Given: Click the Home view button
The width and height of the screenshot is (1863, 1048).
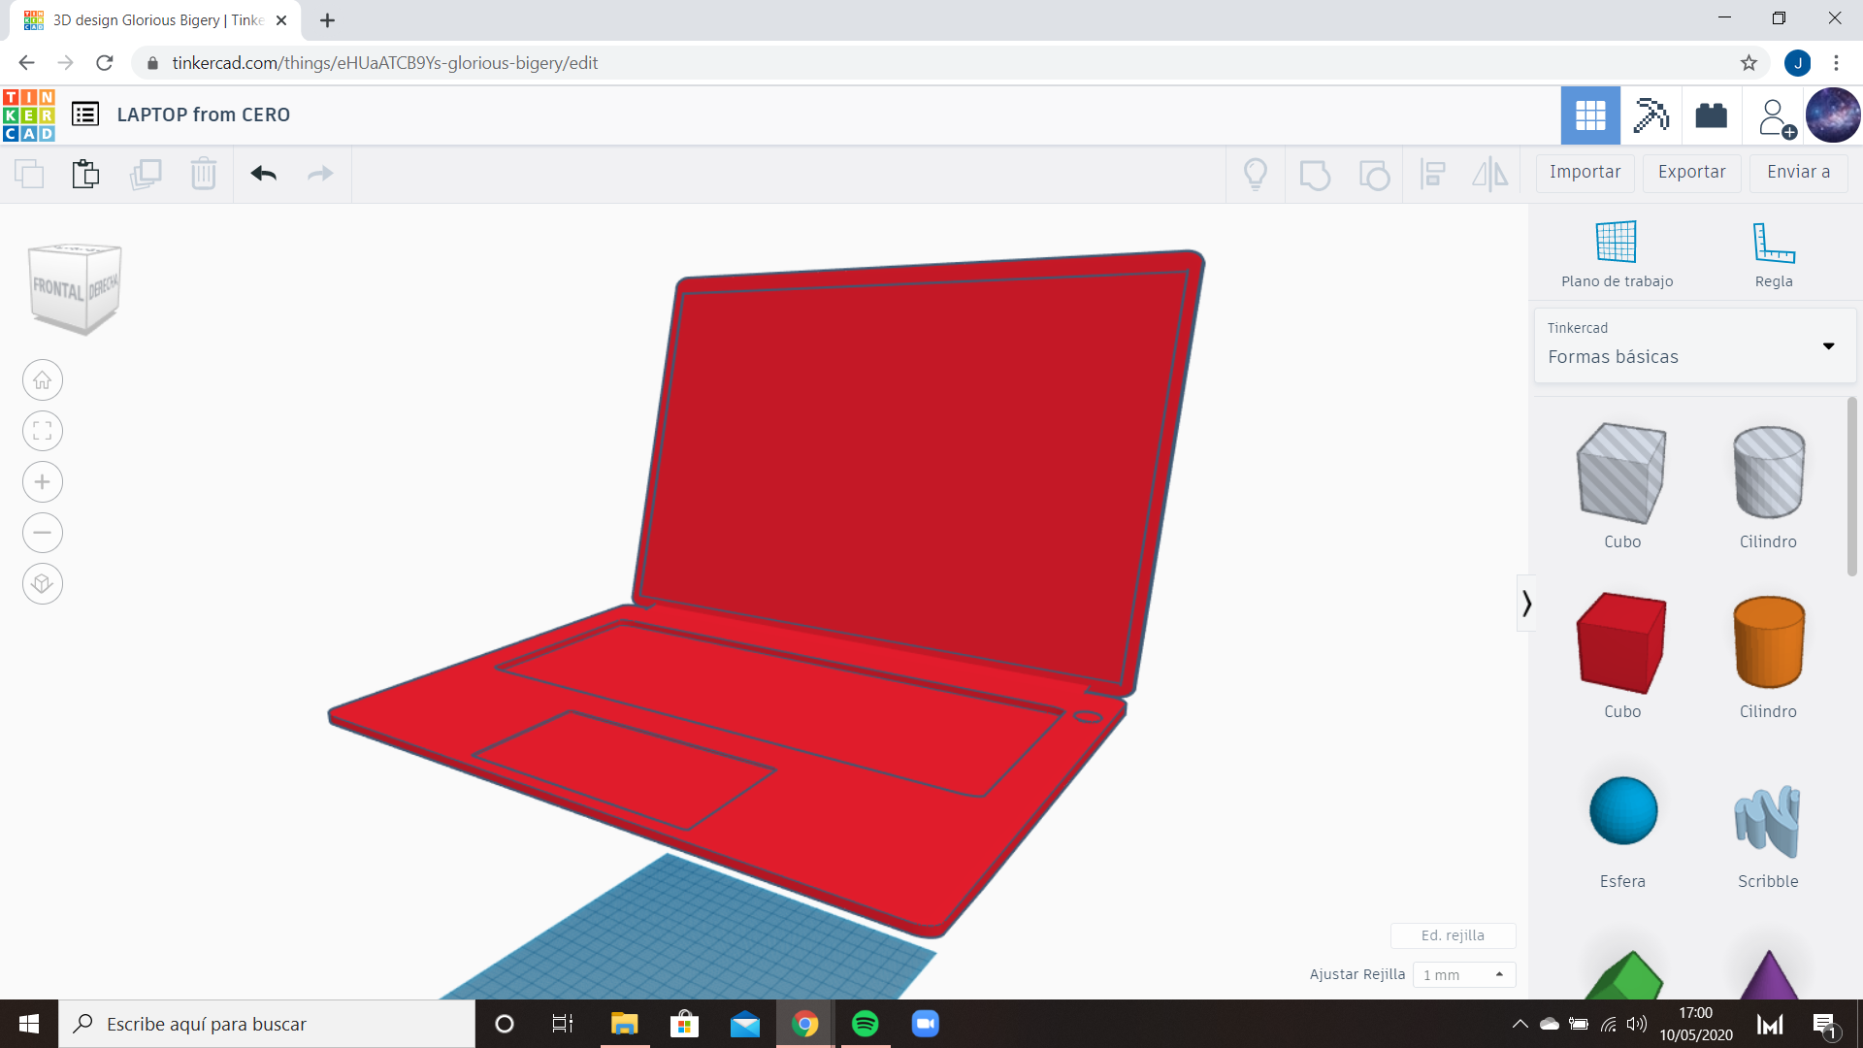Looking at the screenshot, I should coord(43,380).
